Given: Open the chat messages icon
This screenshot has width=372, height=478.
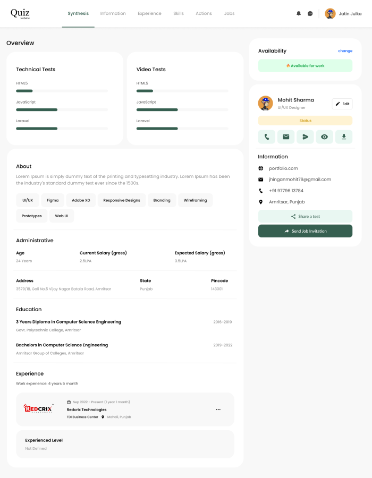Looking at the screenshot, I should click(310, 13).
